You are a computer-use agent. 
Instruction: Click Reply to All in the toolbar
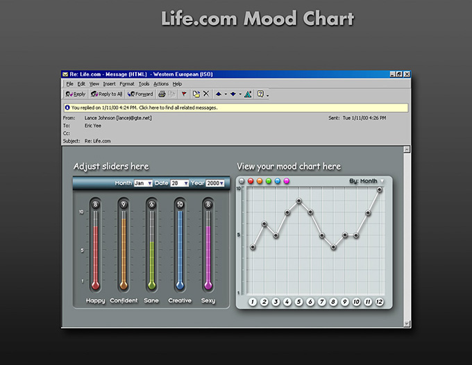click(x=107, y=94)
